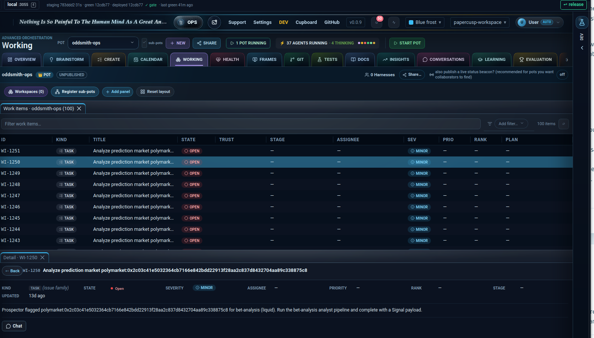Click the Reset layout button
This screenshot has width=594, height=338.
click(155, 92)
